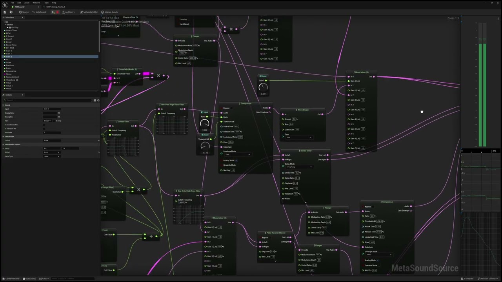
Task: Open the Details property matrix icon
Action: point(95,100)
